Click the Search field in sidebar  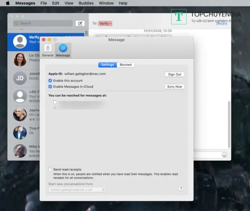click(43, 23)
